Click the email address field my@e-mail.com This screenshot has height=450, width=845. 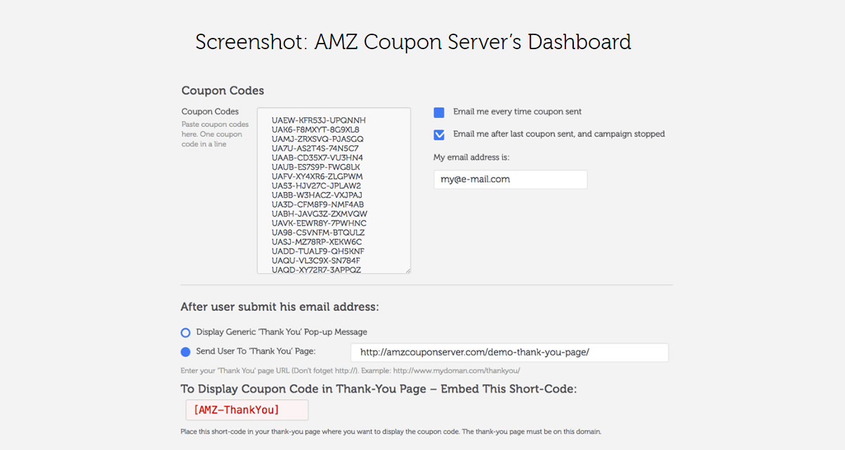click(511, 179)
